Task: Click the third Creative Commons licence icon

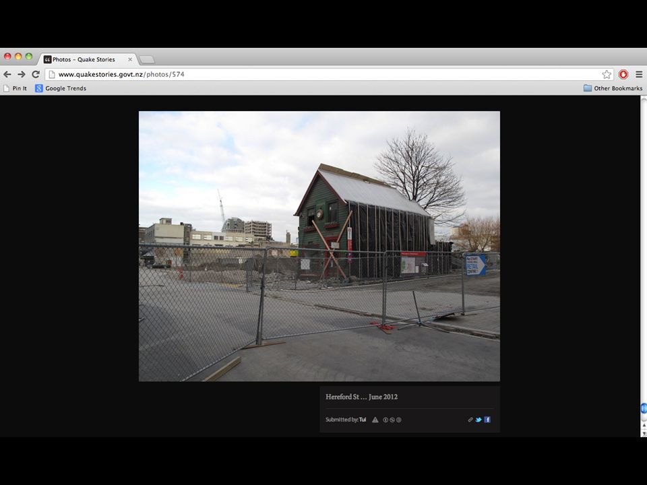Action: 398,420
